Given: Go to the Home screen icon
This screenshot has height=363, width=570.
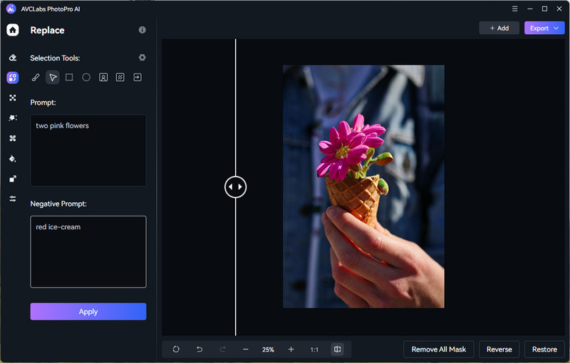Looking at the screenshot, I should click(x=13, y=30).
